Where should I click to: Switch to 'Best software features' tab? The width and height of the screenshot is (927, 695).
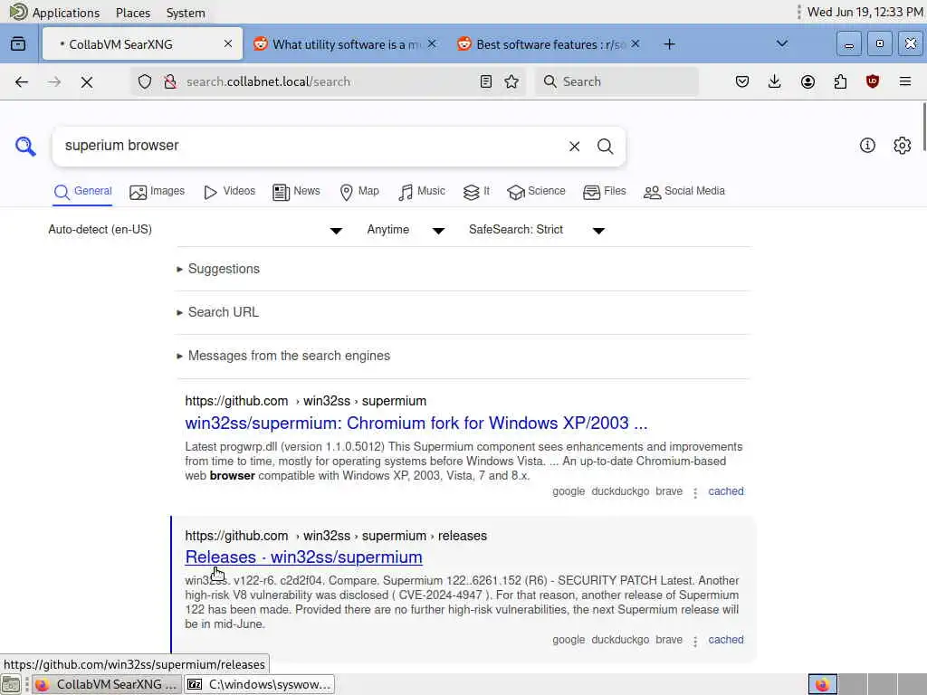click(550, 44)
